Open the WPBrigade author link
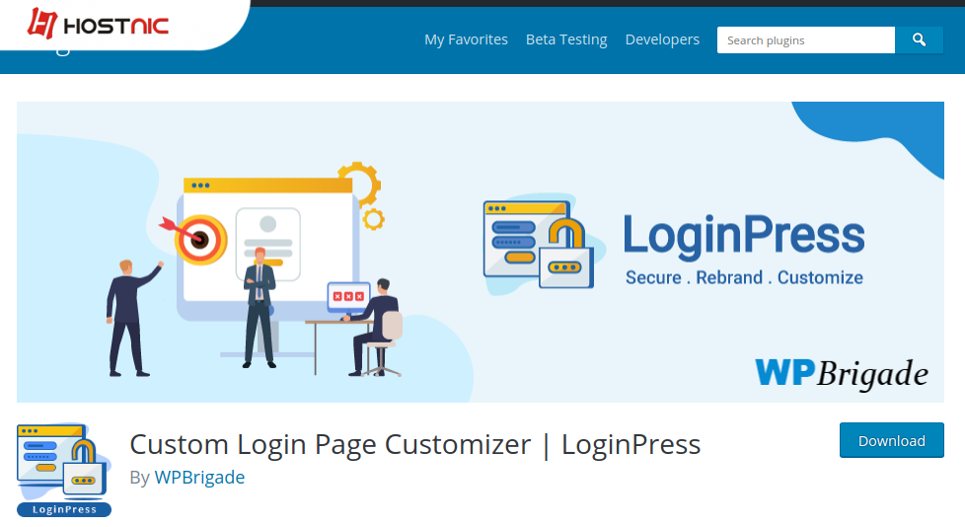The image size is (965, 527). point(199,477)
